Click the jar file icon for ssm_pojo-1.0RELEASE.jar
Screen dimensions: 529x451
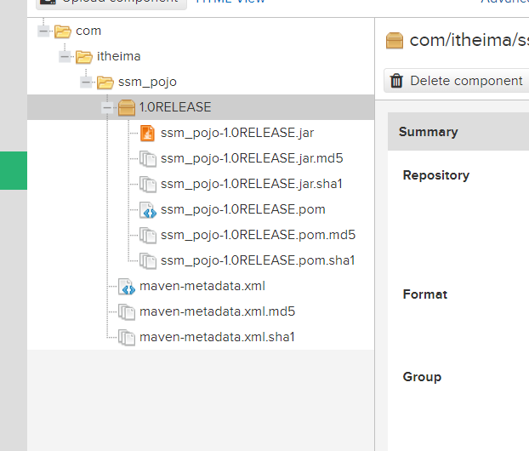(147, 133)
